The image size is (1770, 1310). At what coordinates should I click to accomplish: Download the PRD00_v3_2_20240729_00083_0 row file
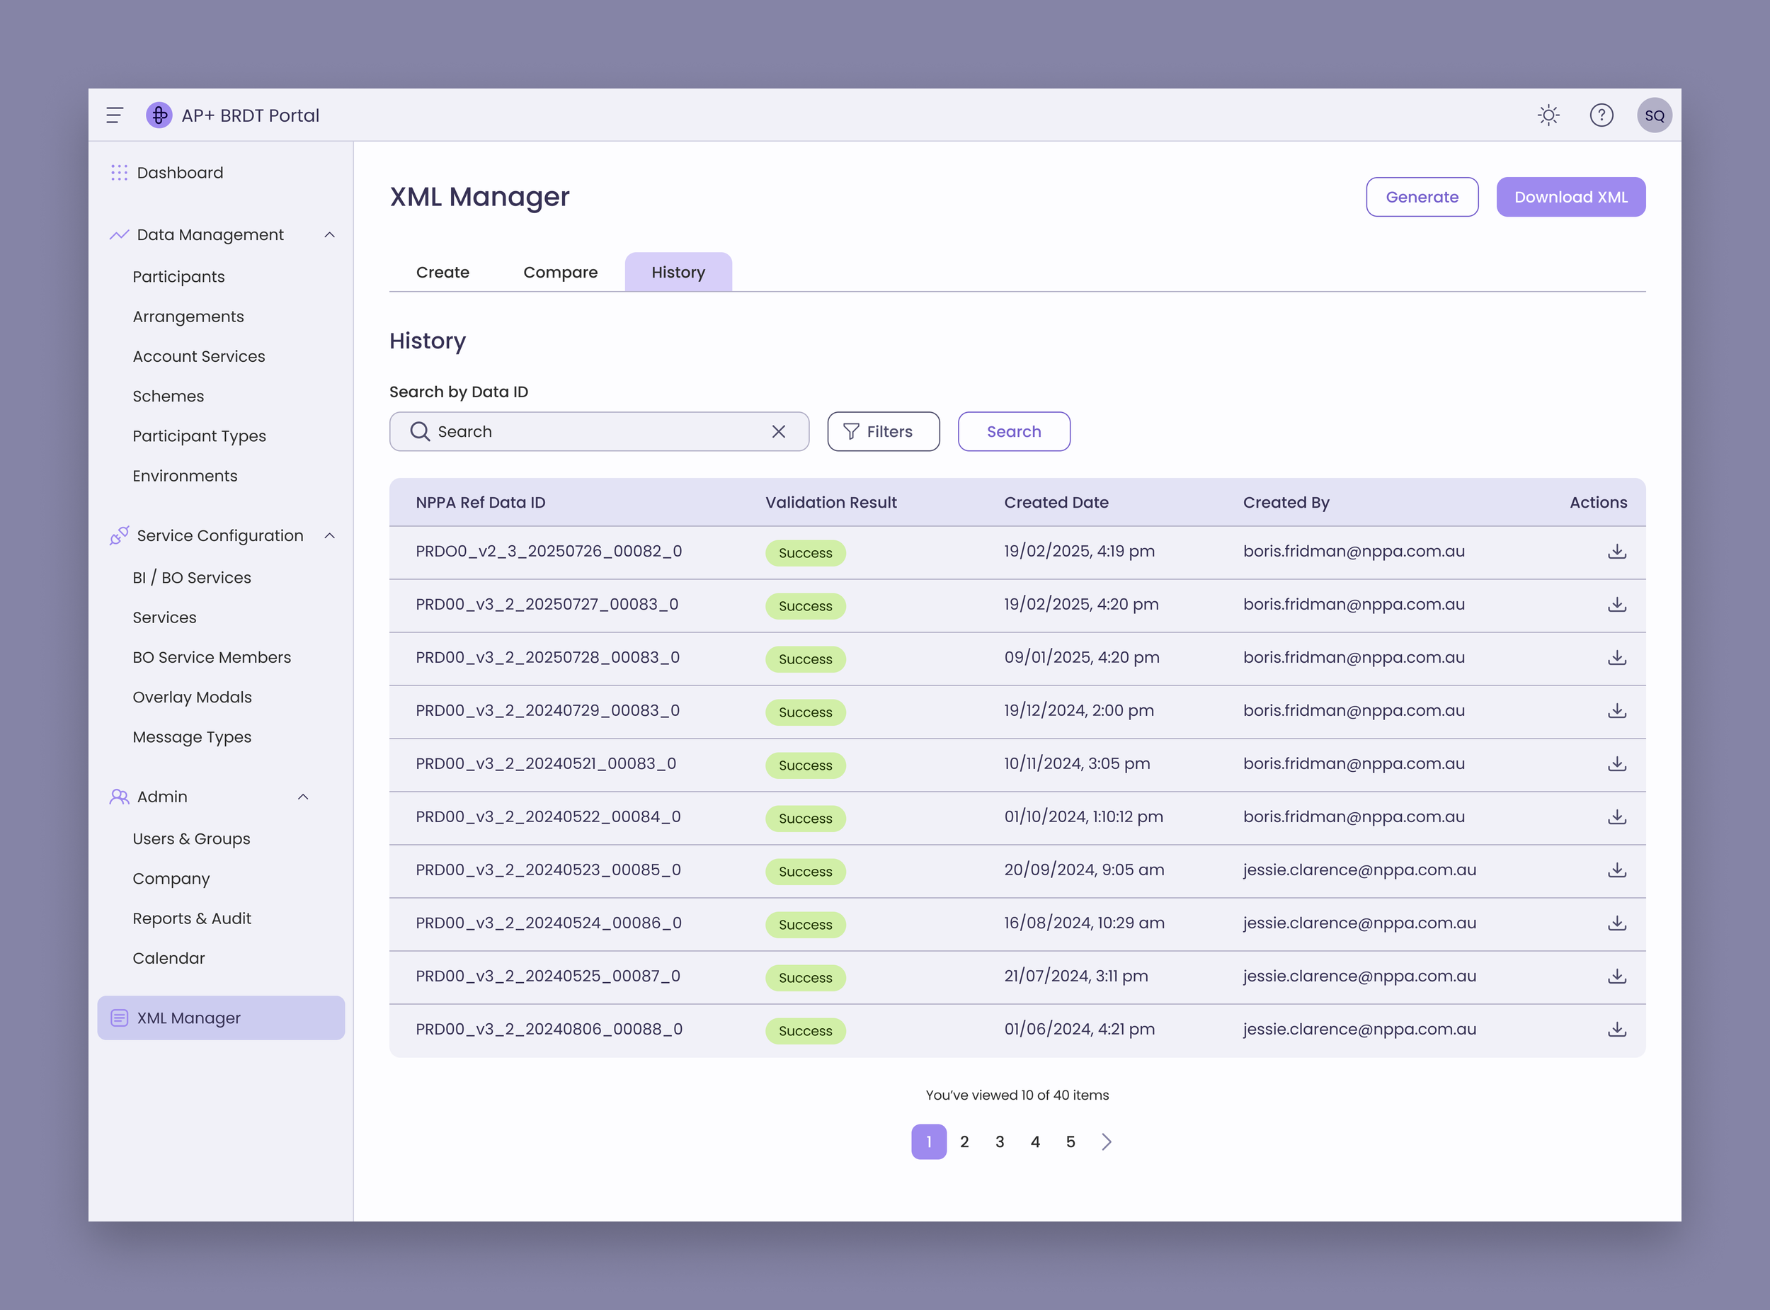[x=1616, y=712]
